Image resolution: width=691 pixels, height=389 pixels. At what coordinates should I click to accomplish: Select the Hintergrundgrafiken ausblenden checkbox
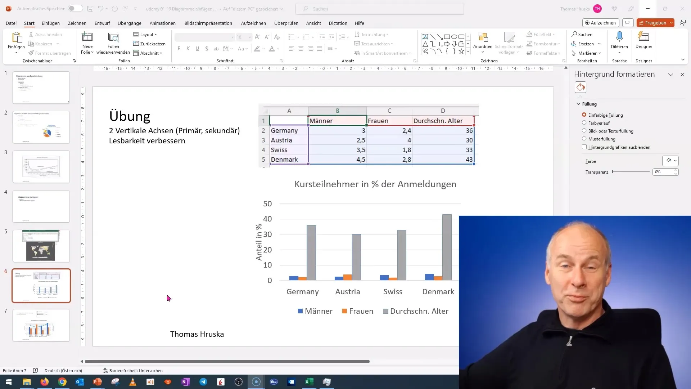pyautogui.click(x=584, y=147)
